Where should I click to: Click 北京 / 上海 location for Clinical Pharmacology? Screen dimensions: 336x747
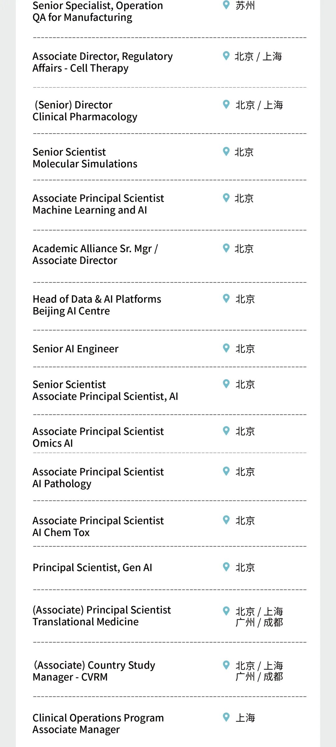pos(259,105)
